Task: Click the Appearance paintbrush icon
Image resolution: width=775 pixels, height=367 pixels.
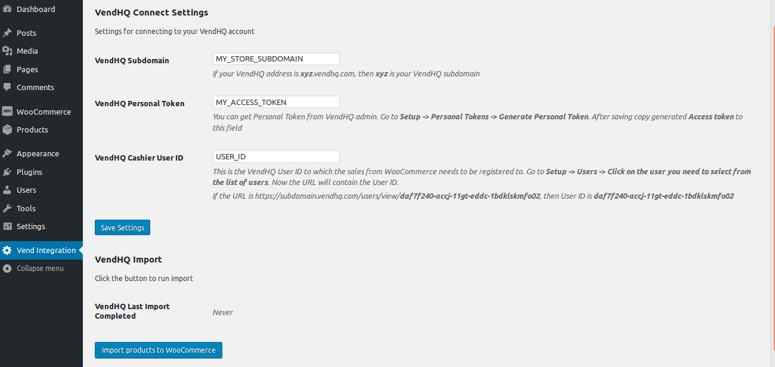Action: coord(7,153)
